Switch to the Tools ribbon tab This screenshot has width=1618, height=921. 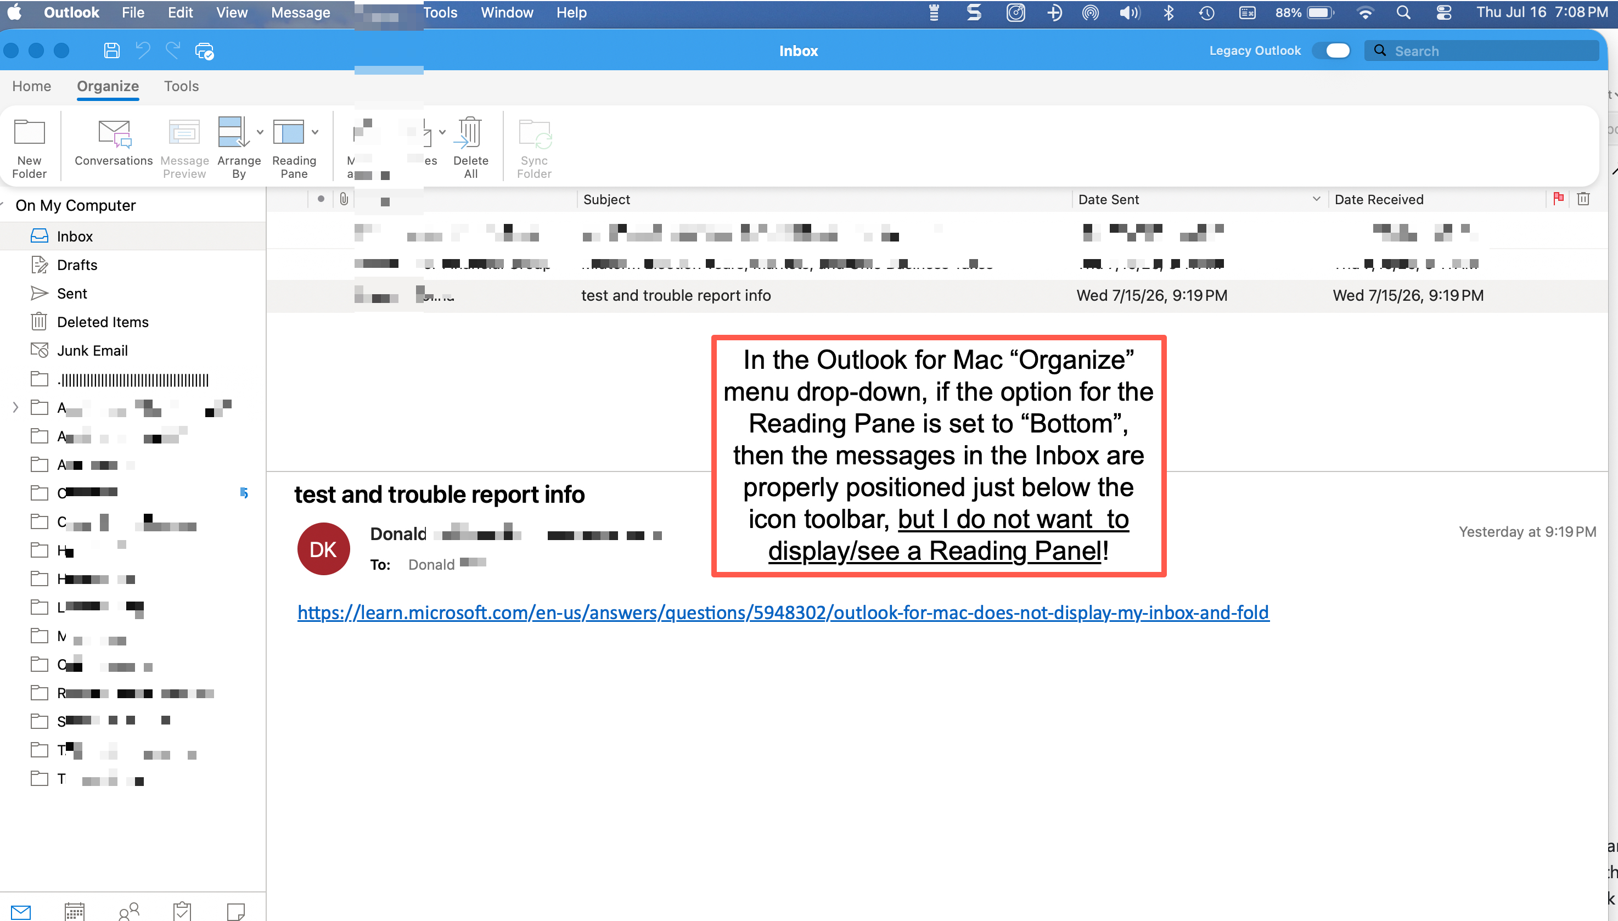click(182, 86)
